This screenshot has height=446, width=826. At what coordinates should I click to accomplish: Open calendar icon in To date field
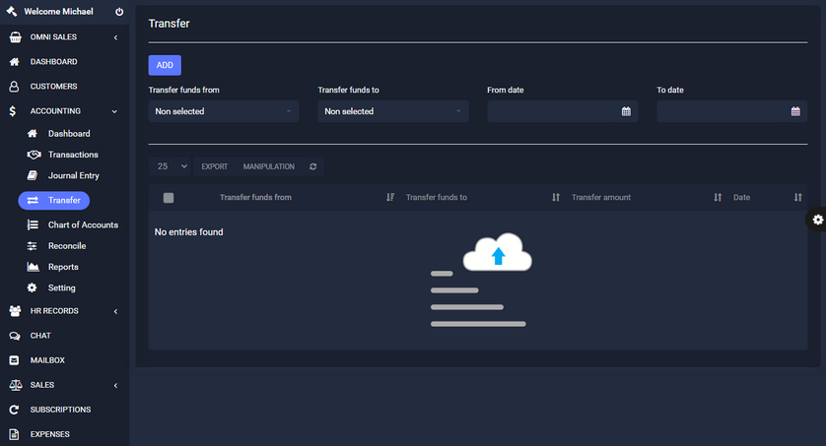pyautogui.click(x=795, y=111)
